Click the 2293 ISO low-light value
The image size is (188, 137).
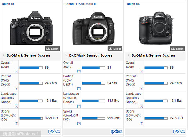pyautogui.click(x=114, y=118)
